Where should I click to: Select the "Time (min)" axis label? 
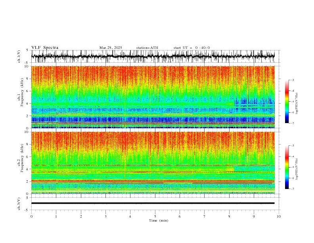[x=159, y=220]
